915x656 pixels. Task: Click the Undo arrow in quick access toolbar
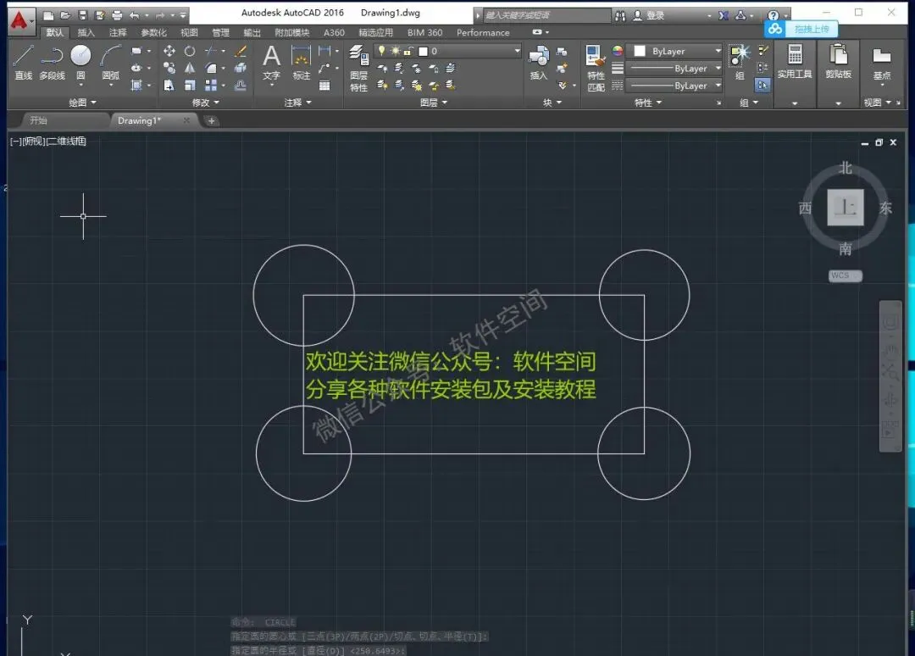click(135, 15)
